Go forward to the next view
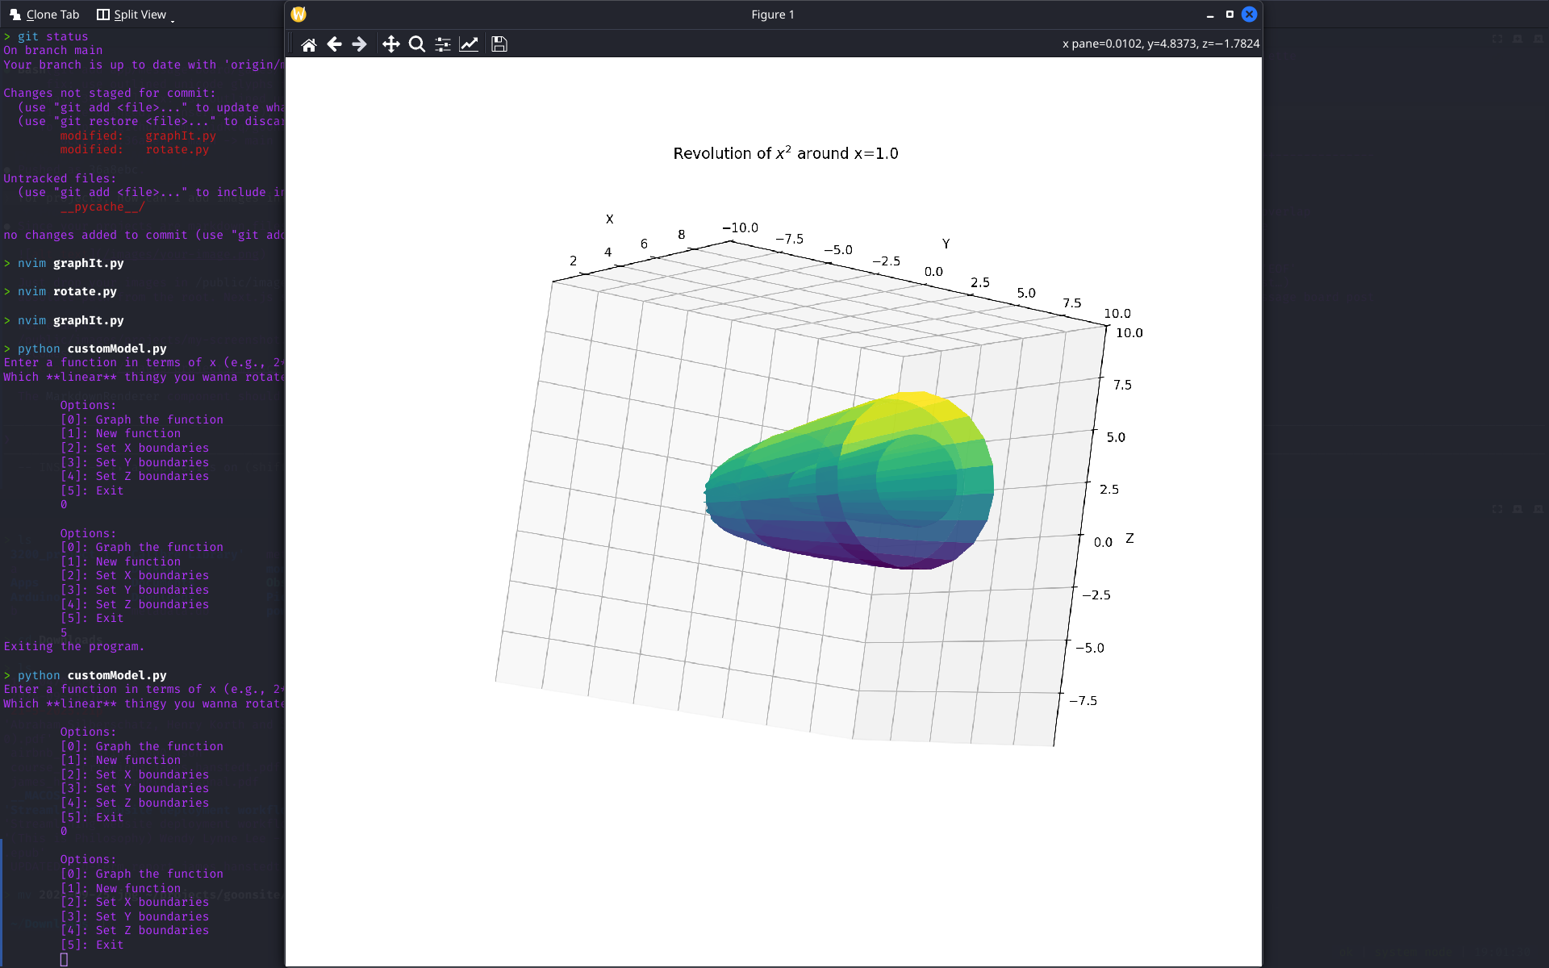Viewport: 1549px width, 968px height. coord(360,44)
